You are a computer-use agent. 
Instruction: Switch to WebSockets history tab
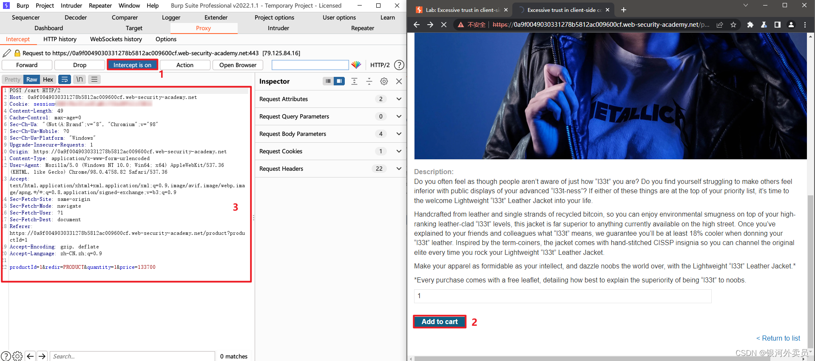pos(116,39)
